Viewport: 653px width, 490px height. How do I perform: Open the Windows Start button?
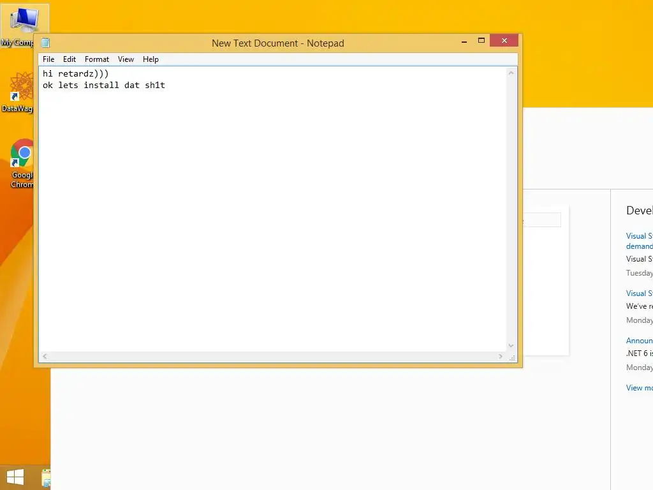[x=15, y=477]
